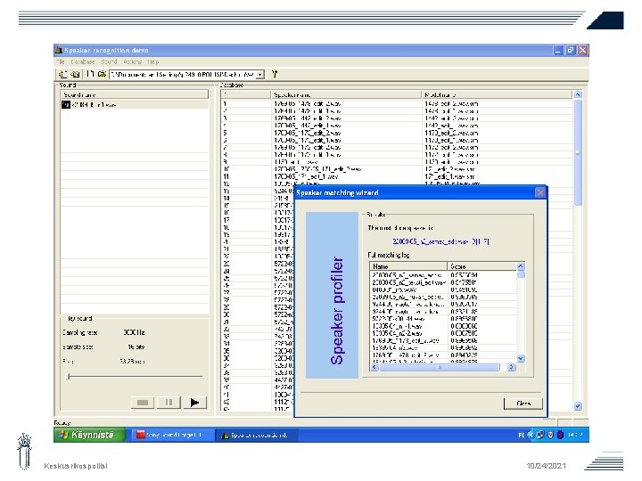This screenshot has width=642, height=481.
Task: Open the File menu
Action: [61, 61]
